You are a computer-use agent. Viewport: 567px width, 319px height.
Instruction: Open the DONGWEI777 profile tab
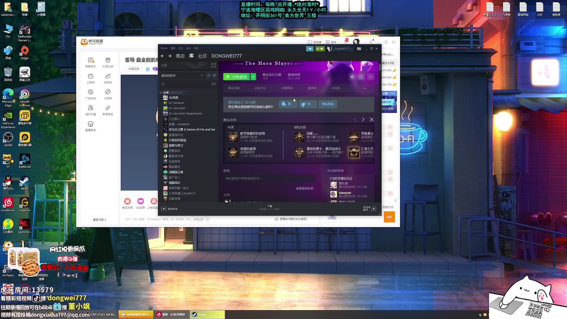pyautogui.click(x=227, y=56)
